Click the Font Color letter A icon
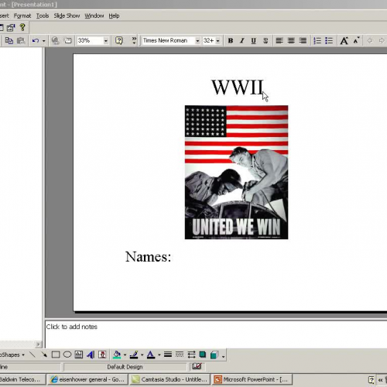The image size is (387, 387). point(151,355)
